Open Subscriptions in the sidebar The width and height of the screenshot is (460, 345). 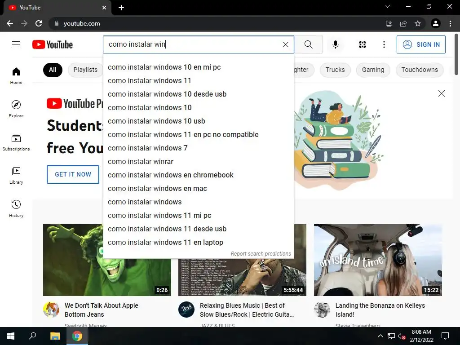16,142
